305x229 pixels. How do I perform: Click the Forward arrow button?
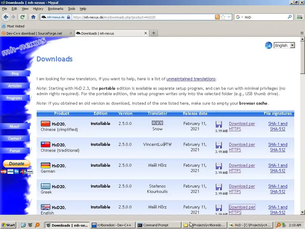click(x=13, y=17)
